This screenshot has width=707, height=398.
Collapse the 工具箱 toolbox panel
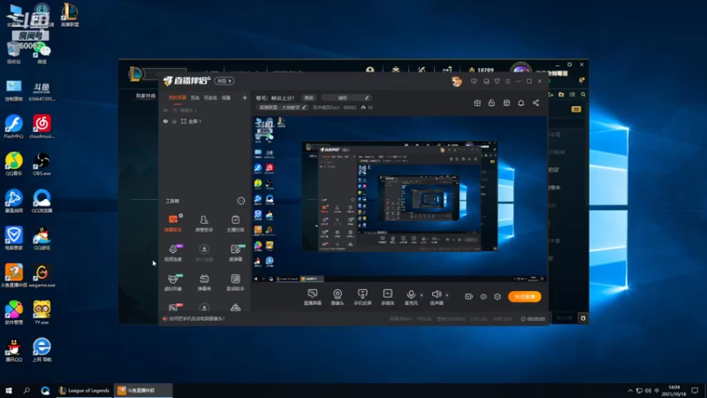coord(240,201)
